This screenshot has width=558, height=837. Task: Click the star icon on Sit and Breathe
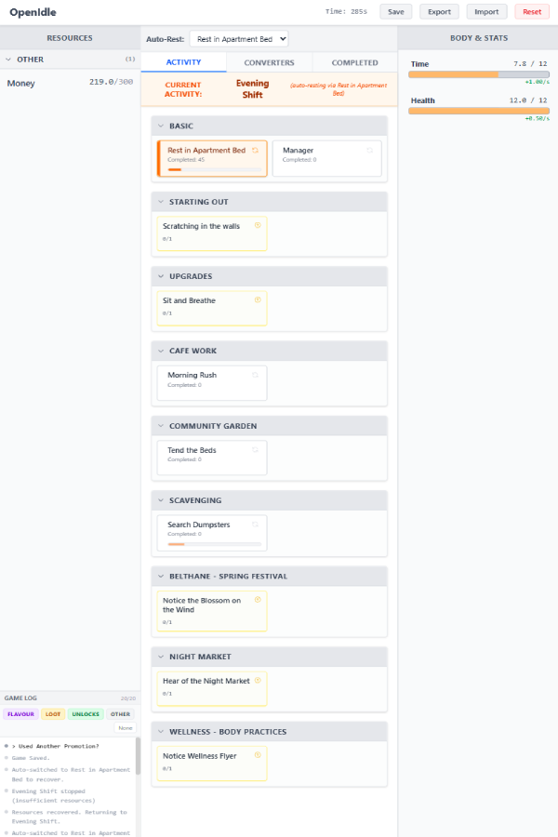258,300
